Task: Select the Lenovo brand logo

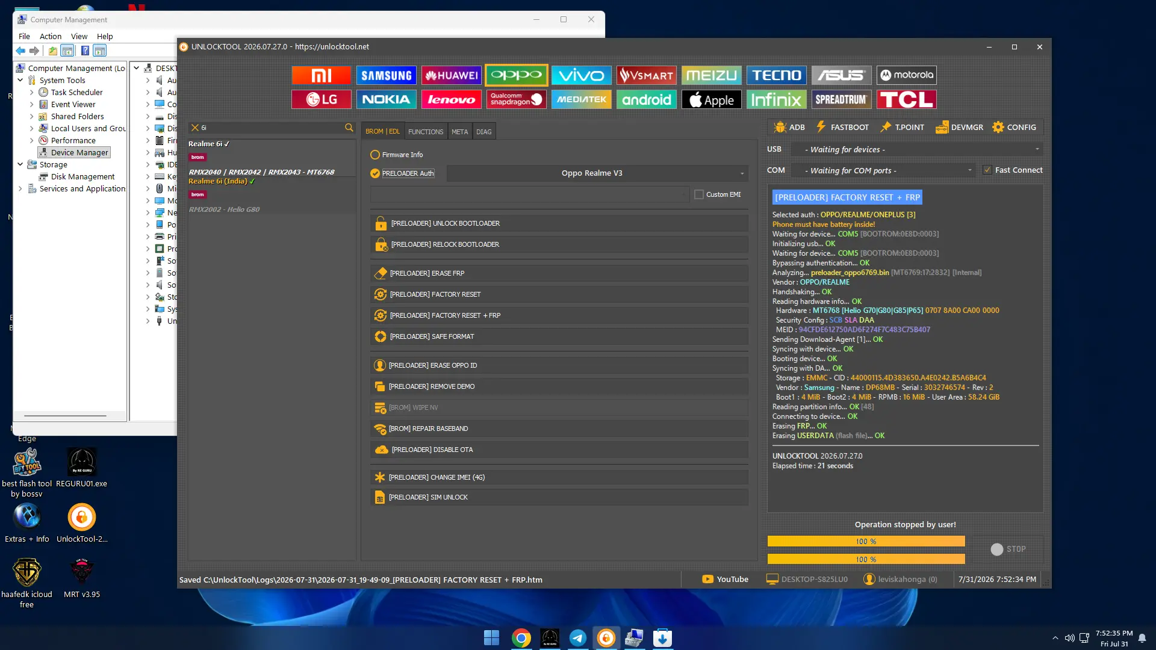Action: click(x=452, y=99)
